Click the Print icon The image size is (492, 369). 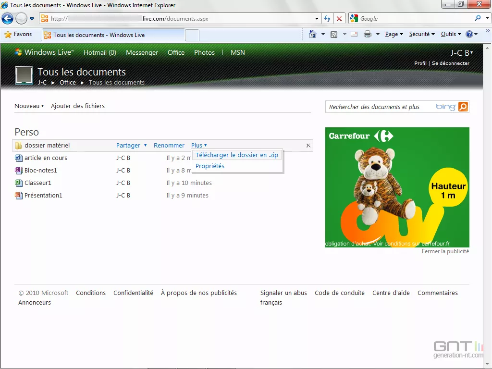[x=368, y=34]
